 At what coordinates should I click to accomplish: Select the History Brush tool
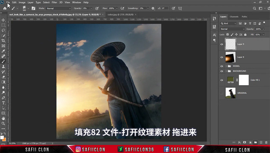click(x=3, y=72)
